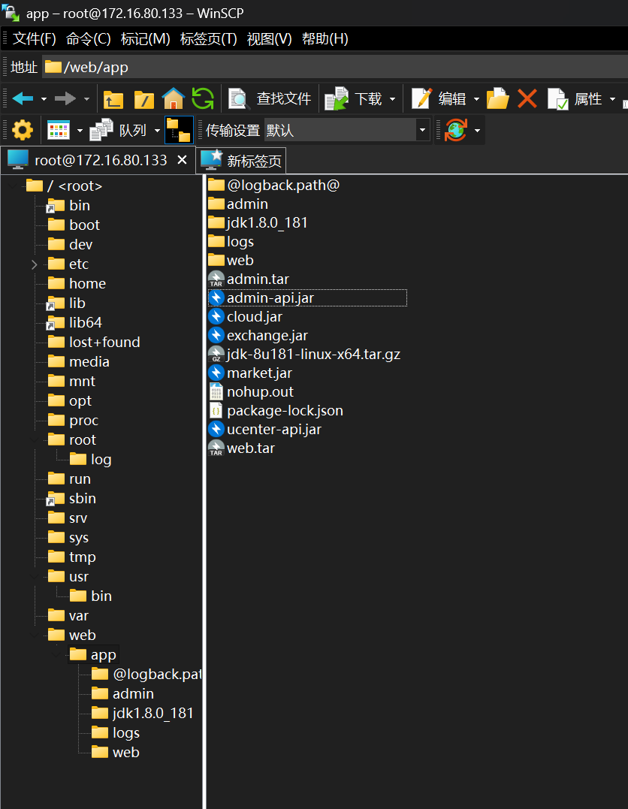Click the queue icon
The image size is (628, 809).
tap(101, 130)
